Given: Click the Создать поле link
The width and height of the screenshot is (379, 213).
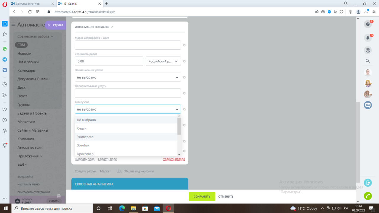Looking at the screenshot, I should [107, 159].
